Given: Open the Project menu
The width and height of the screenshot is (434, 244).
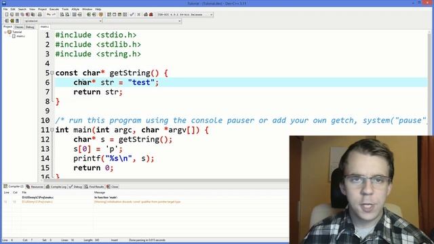Looking at the screenshot, I should click(42, 9).
